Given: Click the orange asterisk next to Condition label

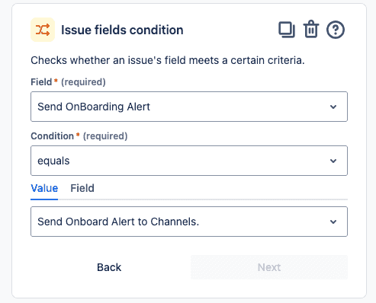Looking at the screenshot, I should 78,135.
